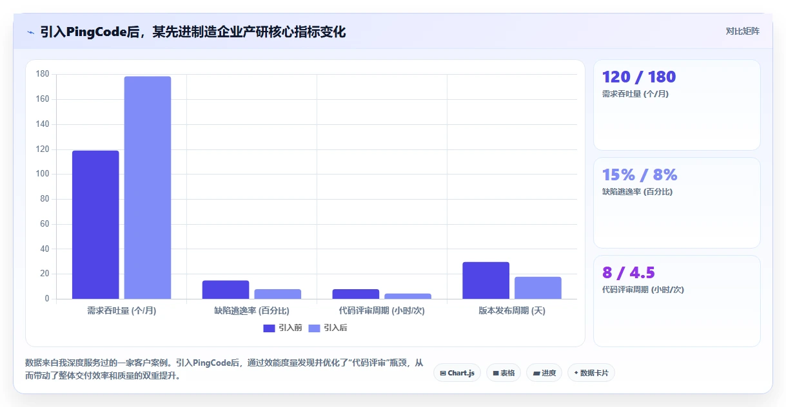Click the 表格 tag chip
This screenshot has height=407, width=786.
point(504,373)
